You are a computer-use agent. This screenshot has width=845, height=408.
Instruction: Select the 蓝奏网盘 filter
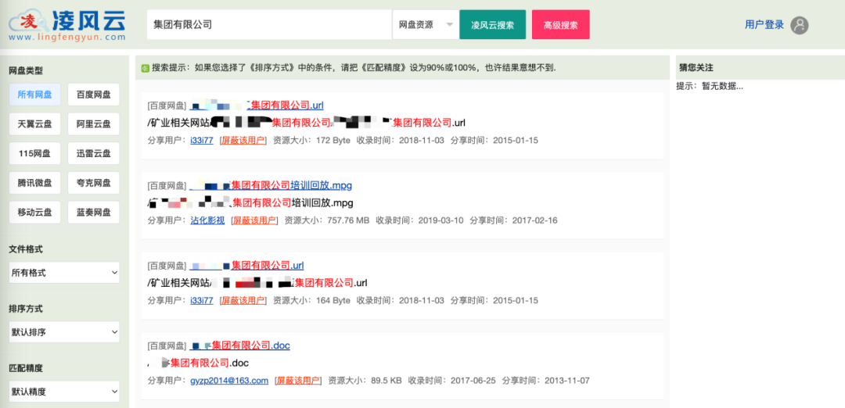(x=94, y=213)
